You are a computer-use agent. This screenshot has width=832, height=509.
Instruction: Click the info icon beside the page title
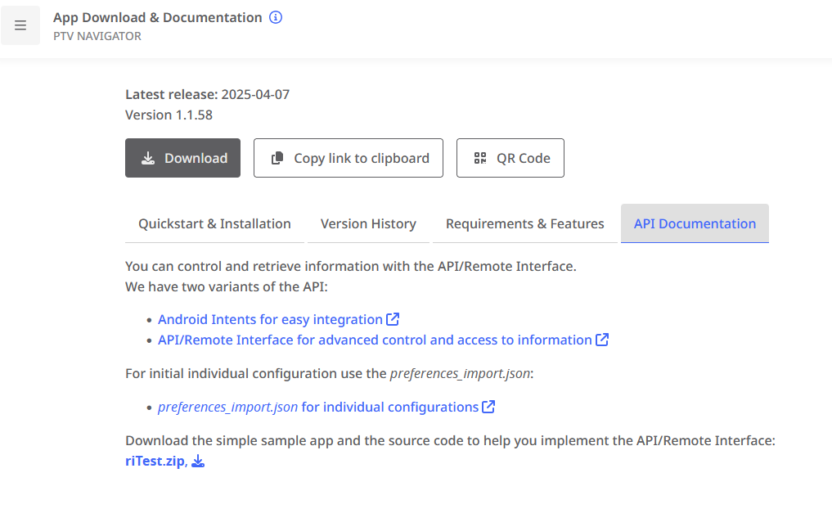pyautogui.click(x=276, y=17)
